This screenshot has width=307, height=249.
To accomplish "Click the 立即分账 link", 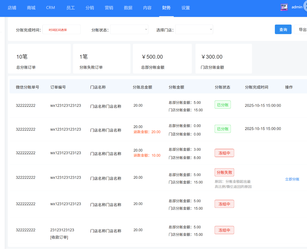I will click(x=292, y=179).
